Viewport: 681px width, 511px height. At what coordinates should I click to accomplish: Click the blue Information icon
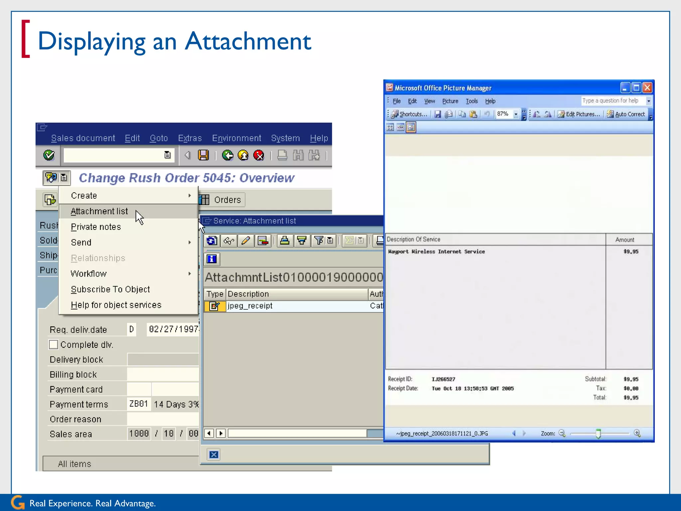click(212, 259)
